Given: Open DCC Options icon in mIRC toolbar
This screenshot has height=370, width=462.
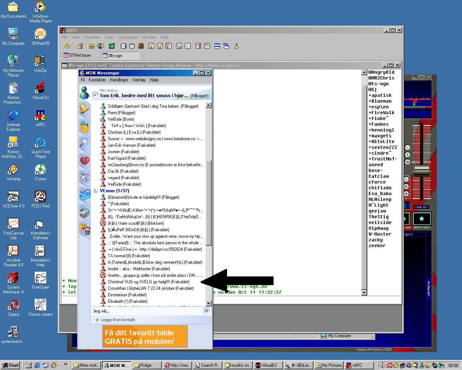Looking at the screenshot, I should [169, 46].
